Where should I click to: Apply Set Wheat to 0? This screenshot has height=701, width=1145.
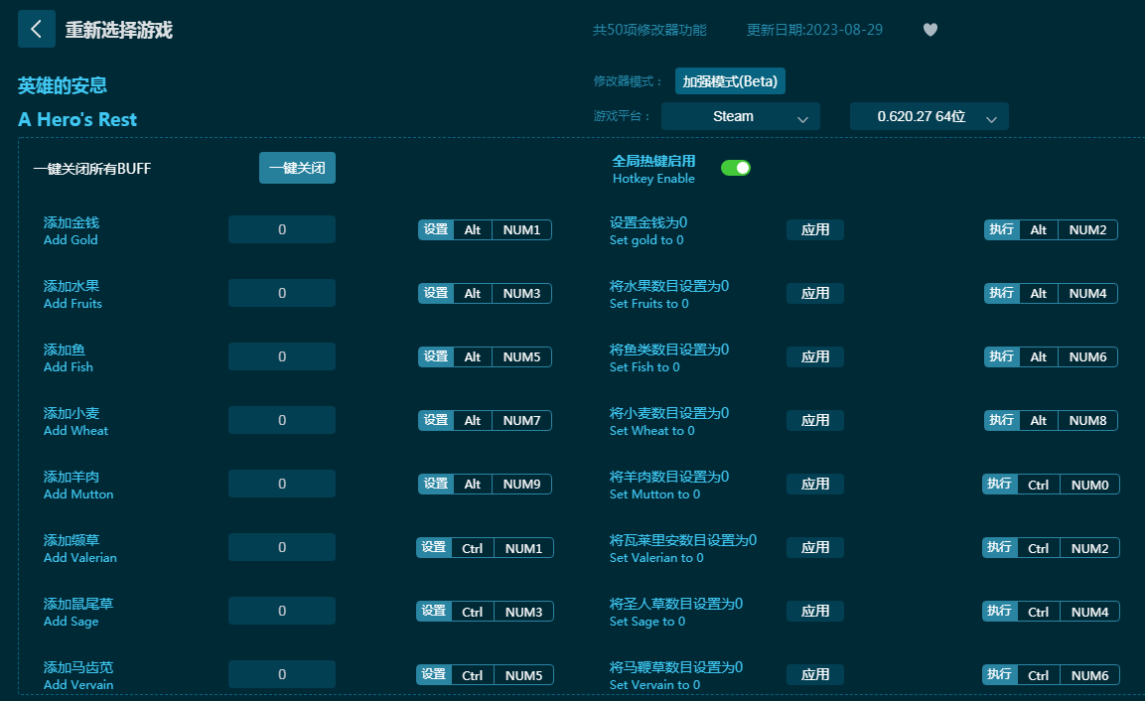[815, 420]
